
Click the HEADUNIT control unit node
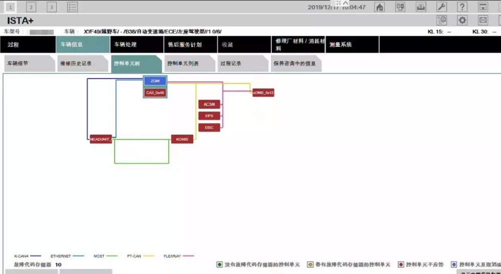(x=101, y=139)
